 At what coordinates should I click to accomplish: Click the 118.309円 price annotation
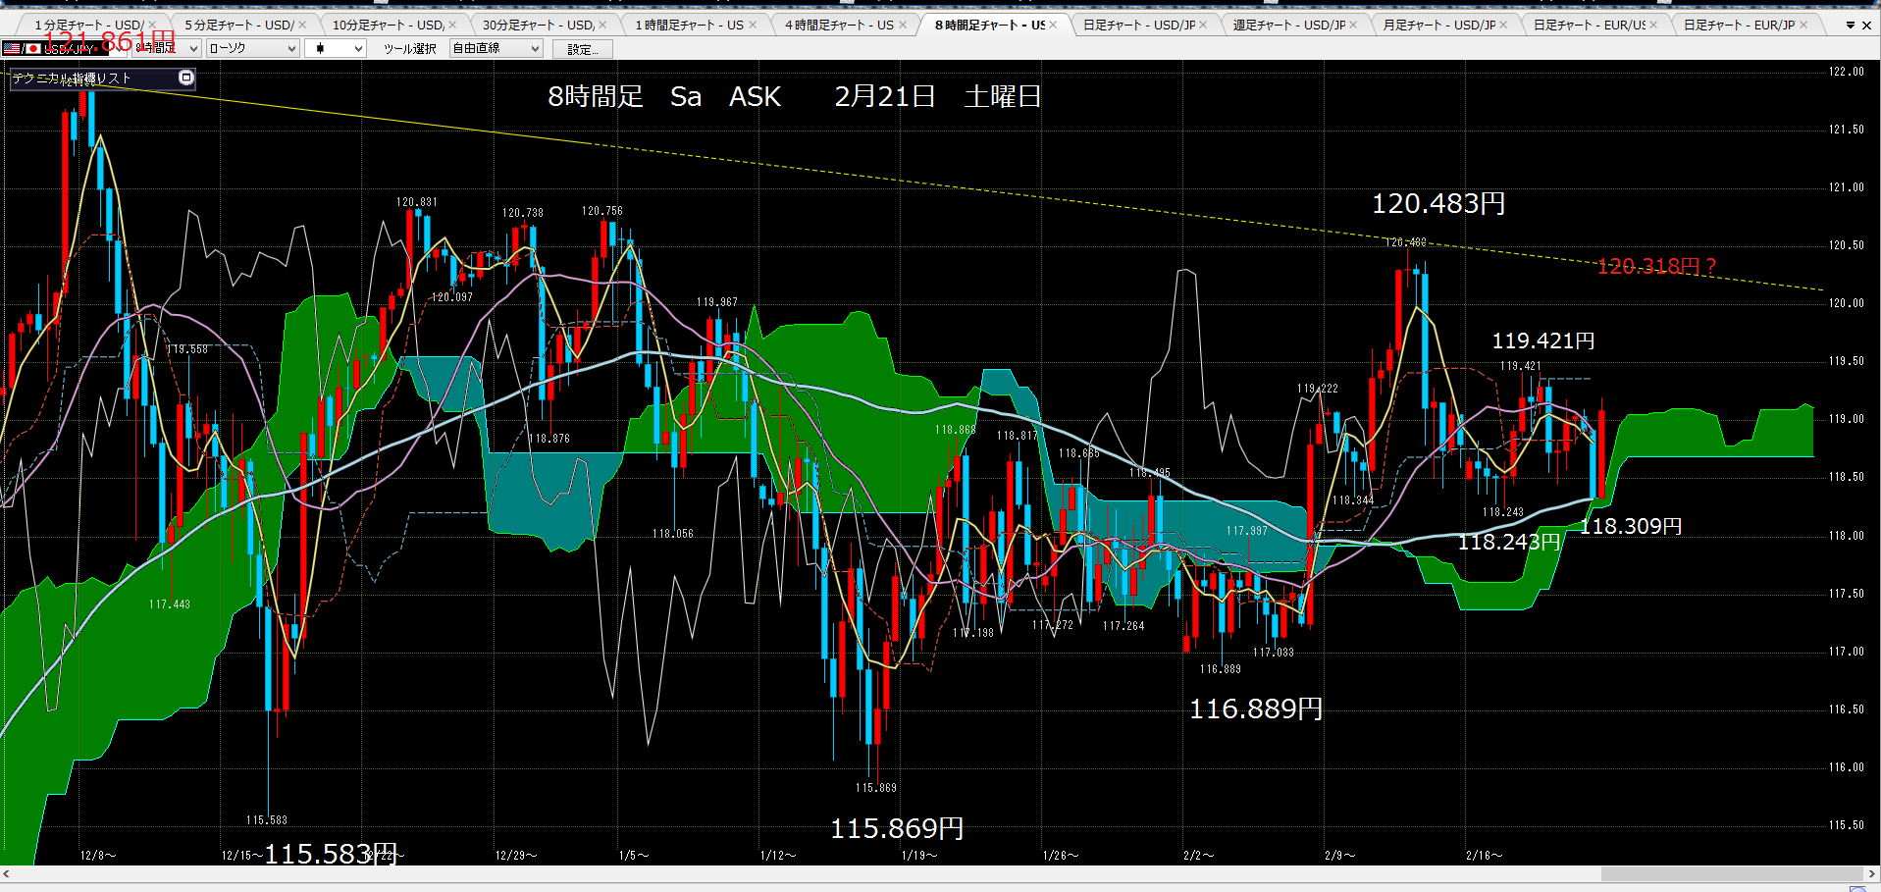(1631, 526)
